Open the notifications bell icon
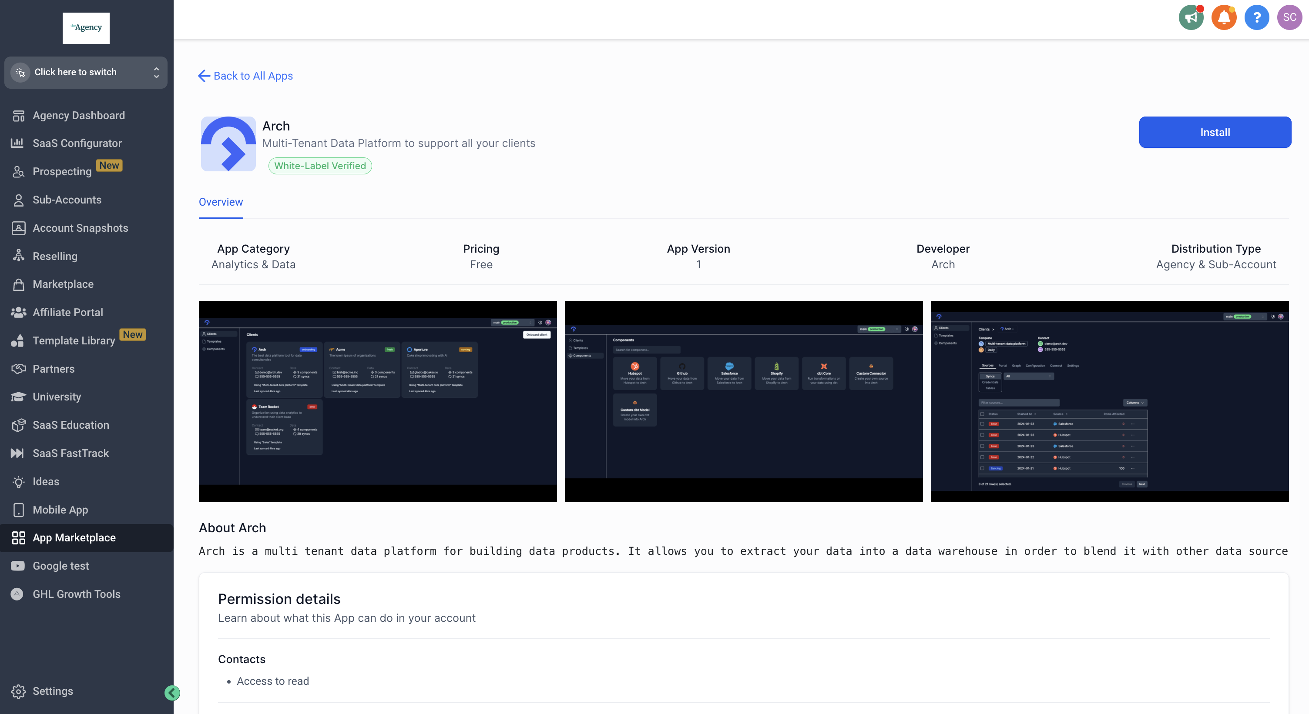The height and width of the screenshot is (714, 1309). pyautogui.click(x=1224, y=18)
